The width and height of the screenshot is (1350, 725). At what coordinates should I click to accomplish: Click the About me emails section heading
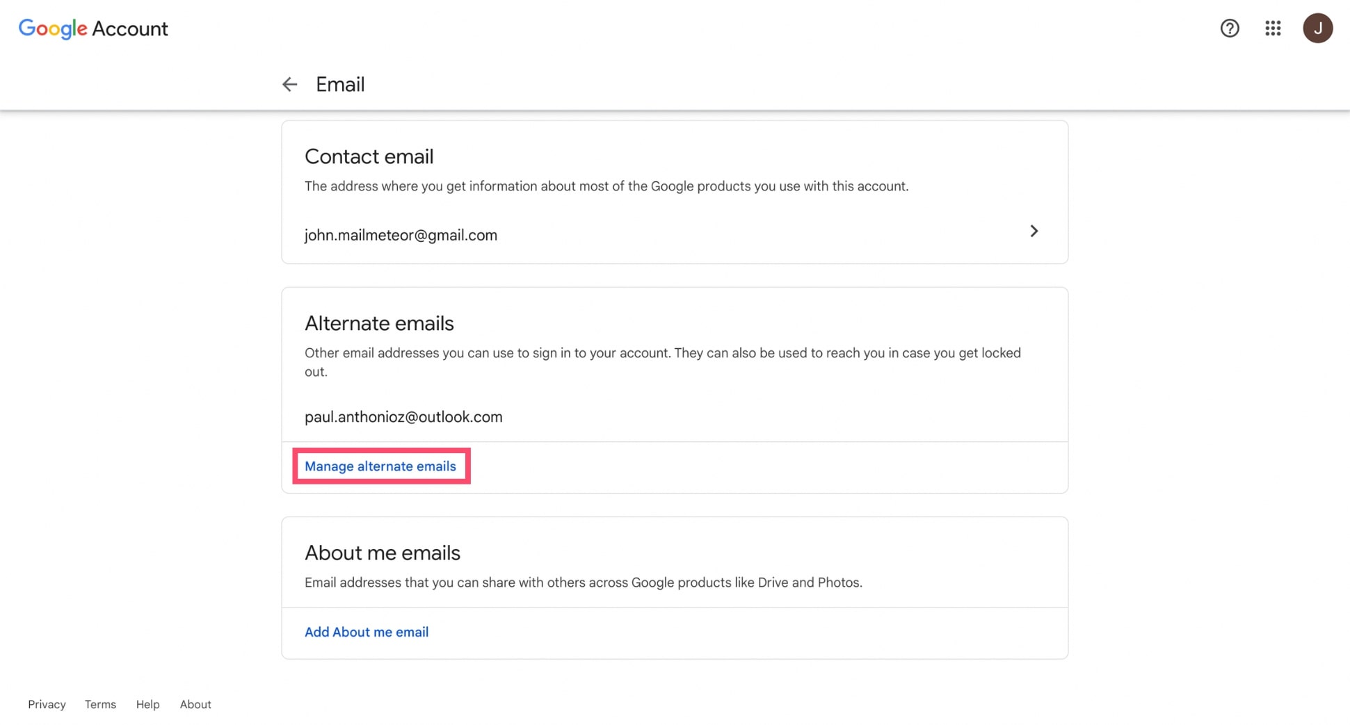click(383, 553)
